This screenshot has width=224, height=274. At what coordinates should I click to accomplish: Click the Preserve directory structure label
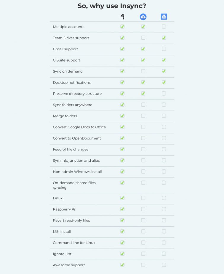[77, 94]
